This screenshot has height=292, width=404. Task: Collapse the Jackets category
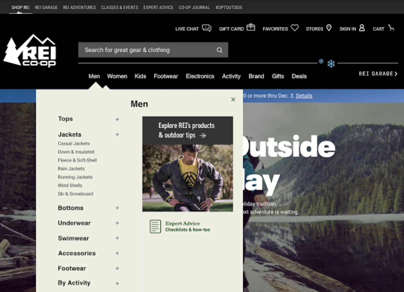pyautogui.click(x=117, y=134)
